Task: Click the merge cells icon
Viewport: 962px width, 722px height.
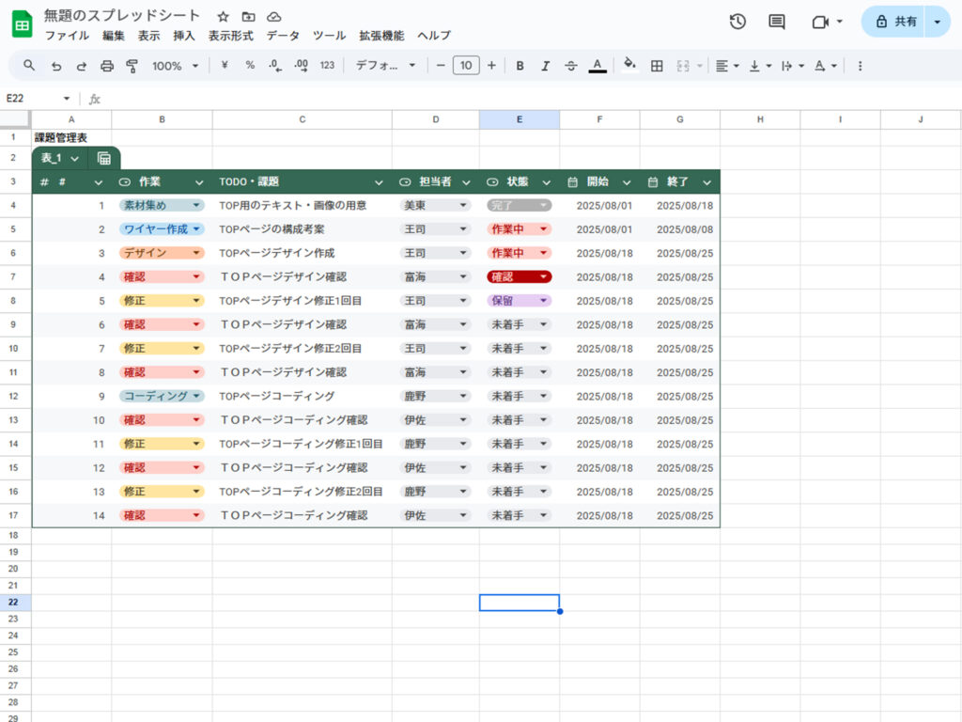Action: [683, 66]
